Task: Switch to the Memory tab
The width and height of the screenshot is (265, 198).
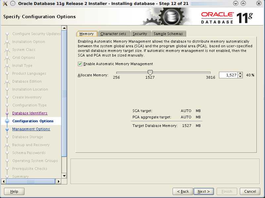Action: tap(87, 34)
